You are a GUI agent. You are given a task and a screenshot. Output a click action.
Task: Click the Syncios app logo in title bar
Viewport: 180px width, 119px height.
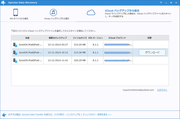3,3
